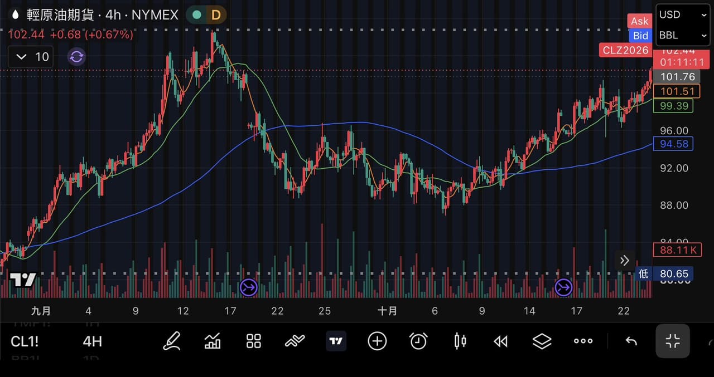
Task: Click the later purple contract rollover marker
Action: (563, 287)
